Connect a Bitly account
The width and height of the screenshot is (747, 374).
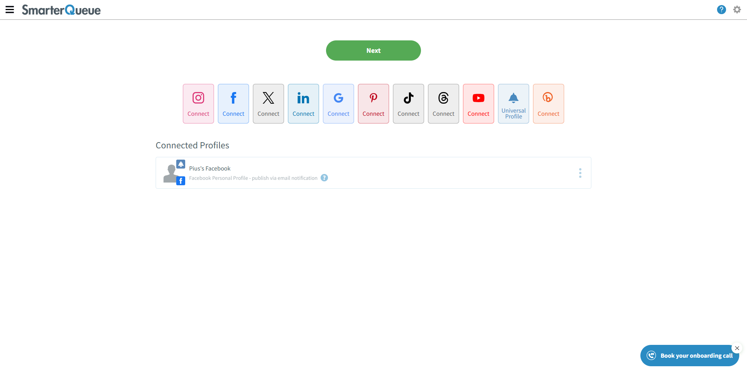point(549,104)
